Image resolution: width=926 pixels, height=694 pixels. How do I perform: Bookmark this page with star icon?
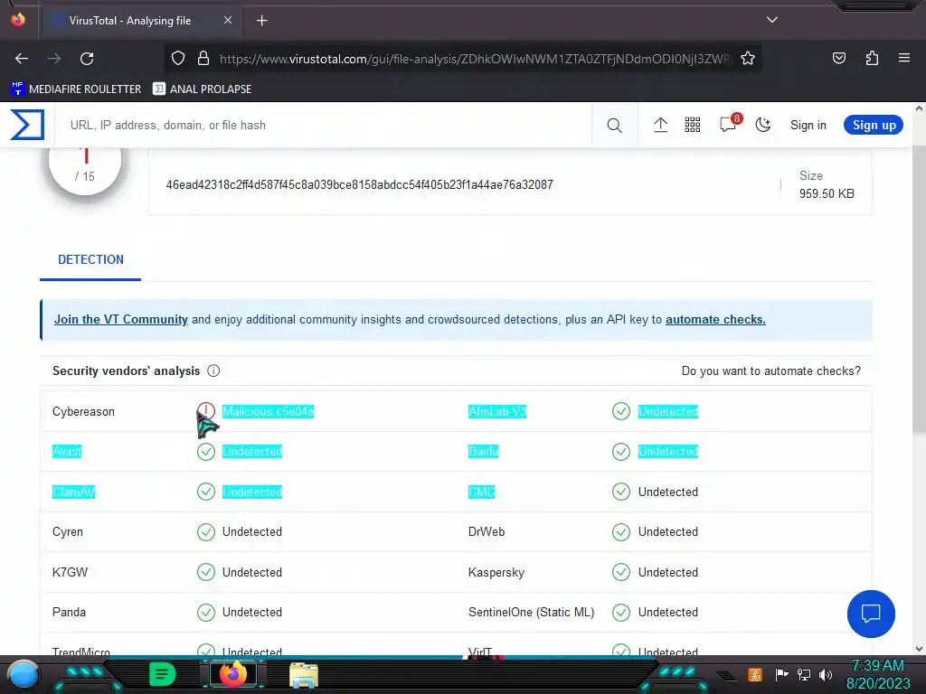[x=748, y=59]
